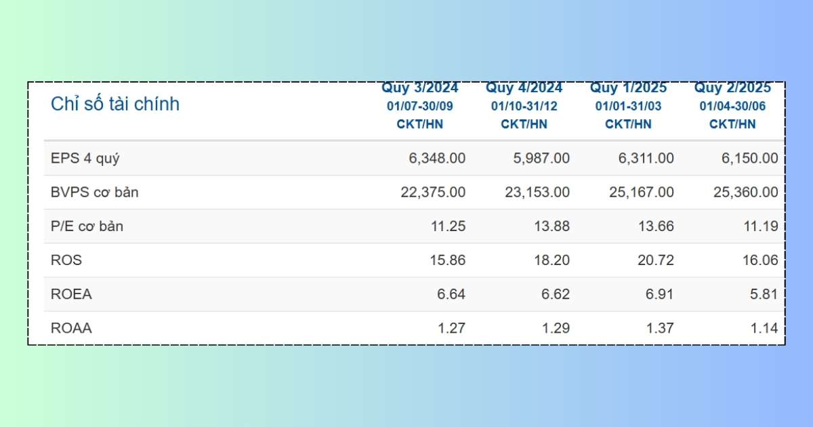Click the EPS value 5,987.00
813x427 pixels.
(541, 159)
